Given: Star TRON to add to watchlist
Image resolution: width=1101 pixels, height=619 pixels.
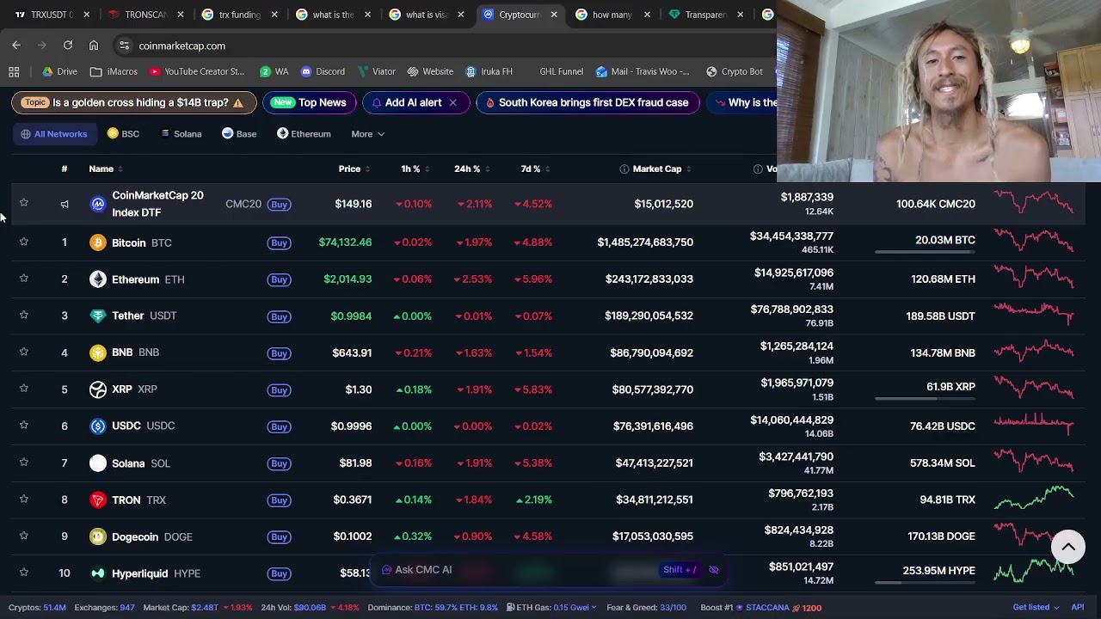Looking at the screenshot, I should pos(24,499).
